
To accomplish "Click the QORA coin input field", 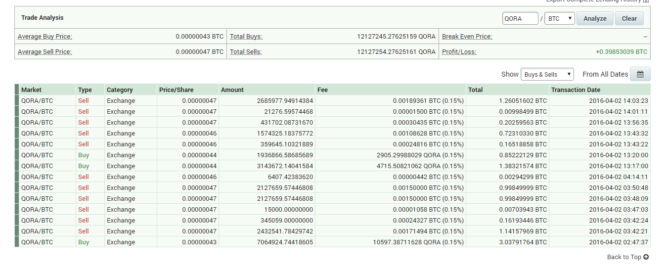I will click(x=520, y=19).
